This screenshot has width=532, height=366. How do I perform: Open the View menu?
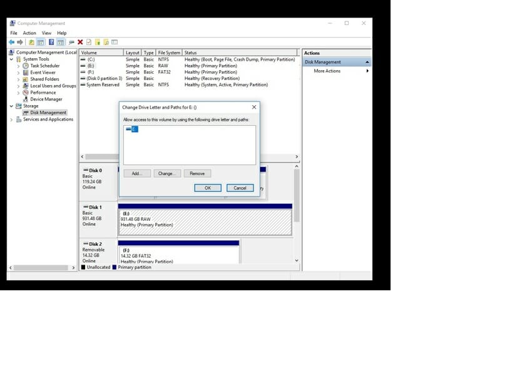coord(46,33)
